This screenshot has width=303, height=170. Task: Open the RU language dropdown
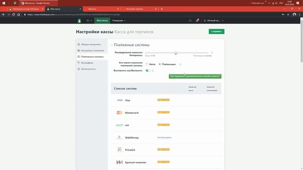point(89,20)
